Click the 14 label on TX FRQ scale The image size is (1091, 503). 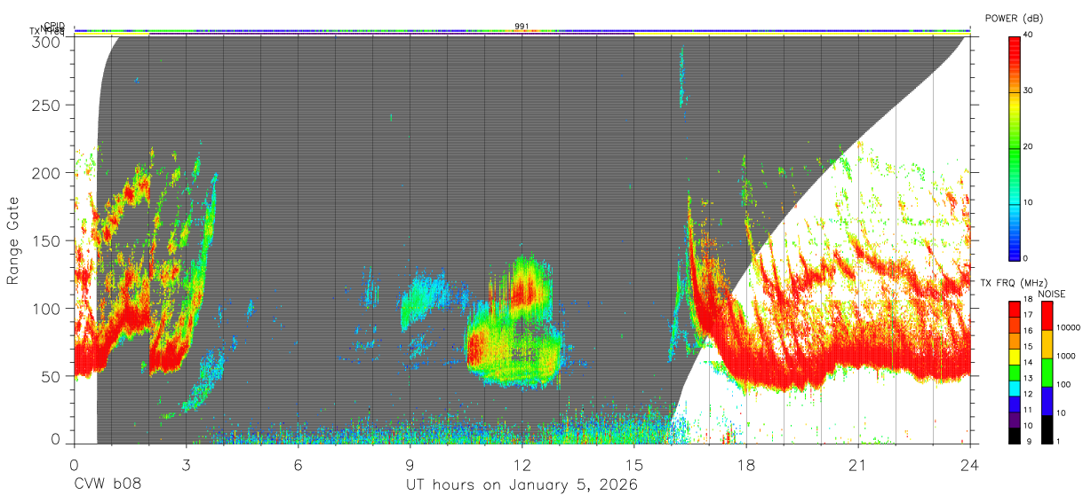click(x=1028, y=362)
